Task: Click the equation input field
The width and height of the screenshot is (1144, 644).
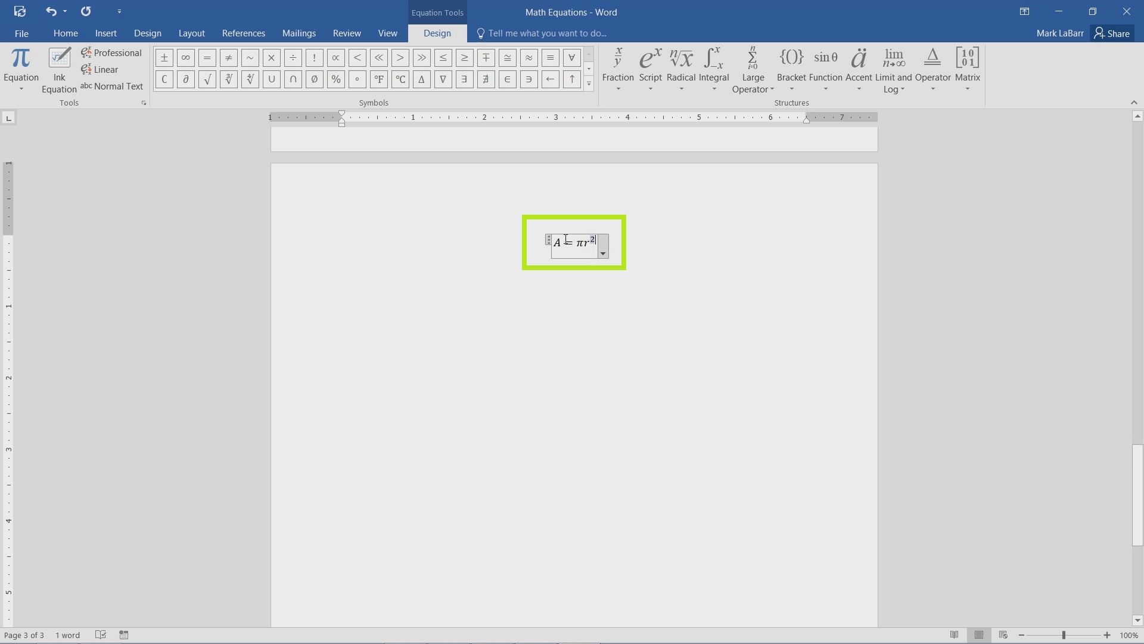Action: [x=574, y=242]
